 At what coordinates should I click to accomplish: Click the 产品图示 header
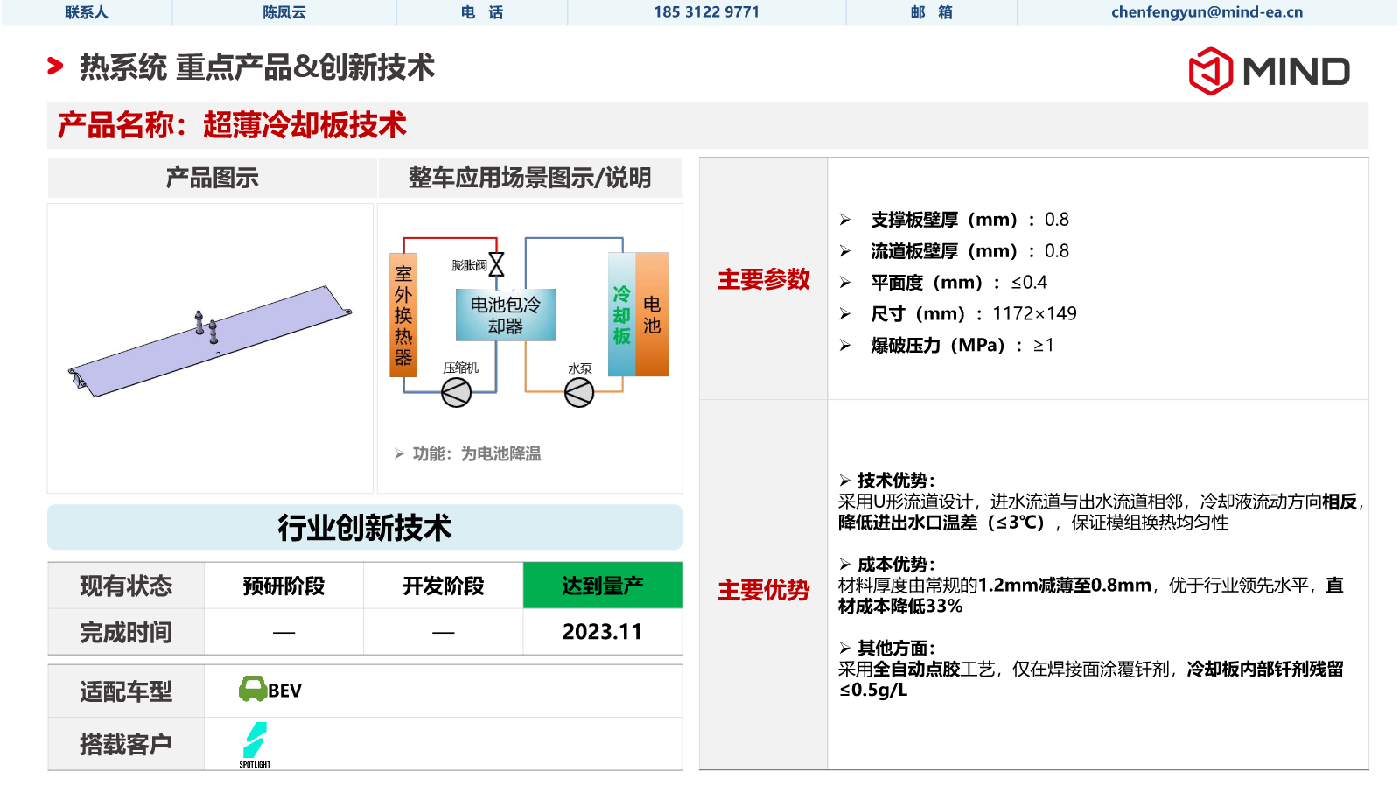pyautogui.click(x=212, y=179)
